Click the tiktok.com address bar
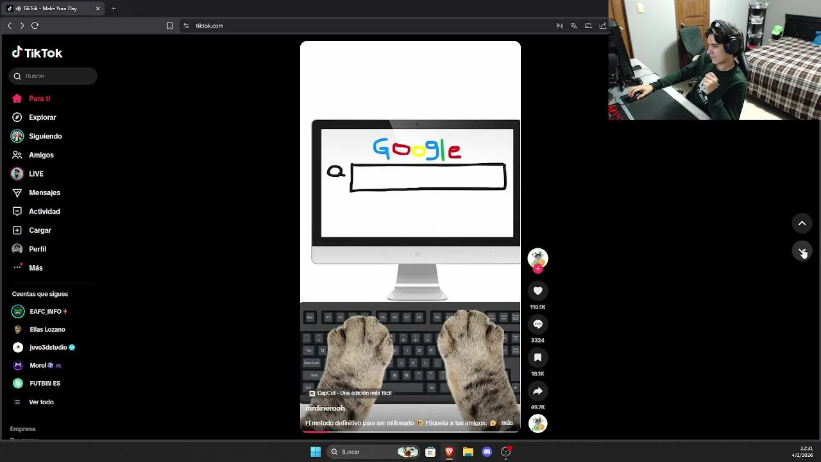The height and width of the screenshot is (462, 821). pos(209,26)
